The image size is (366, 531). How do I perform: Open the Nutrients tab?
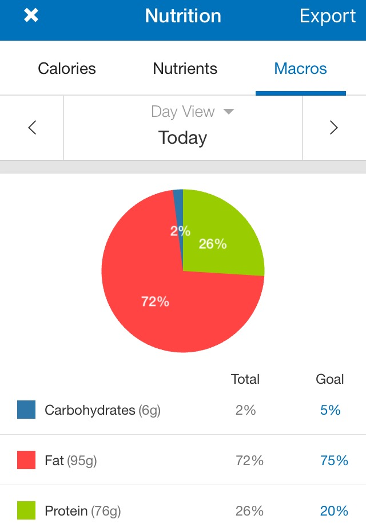[x=185, y=69]
